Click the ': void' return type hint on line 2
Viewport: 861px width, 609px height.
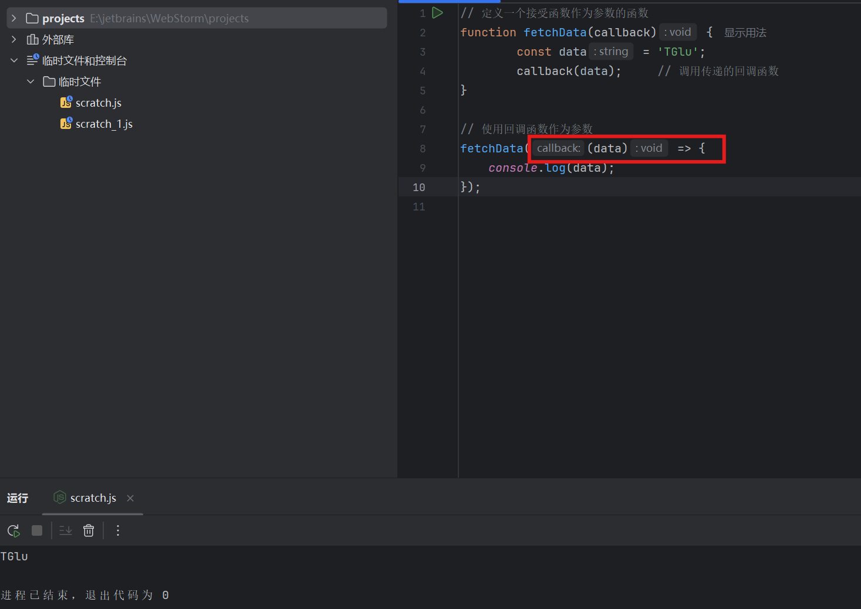point(678,32)
